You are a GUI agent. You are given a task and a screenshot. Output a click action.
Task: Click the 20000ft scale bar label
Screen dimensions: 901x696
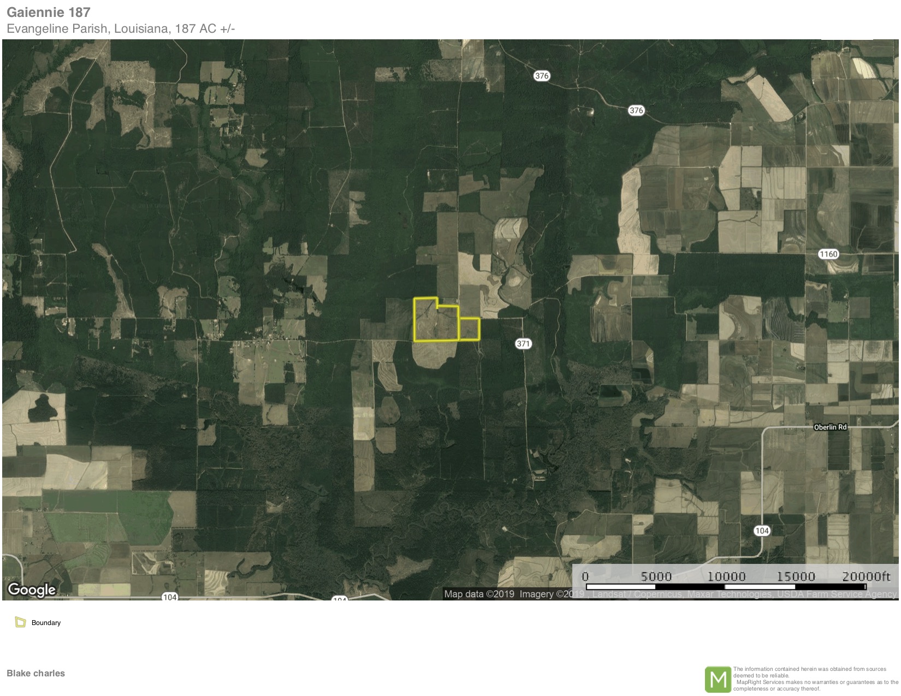point(866,576)
